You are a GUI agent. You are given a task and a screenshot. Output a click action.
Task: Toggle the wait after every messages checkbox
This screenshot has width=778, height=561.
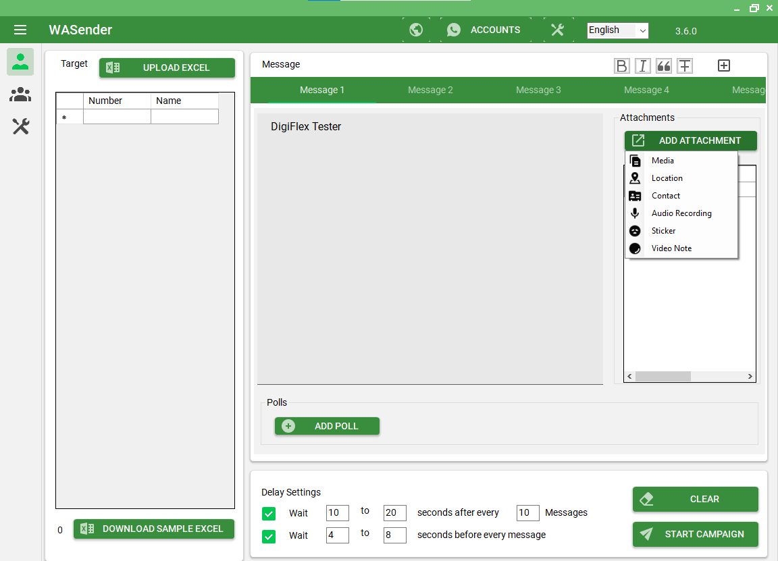click(x=269, y=513)
